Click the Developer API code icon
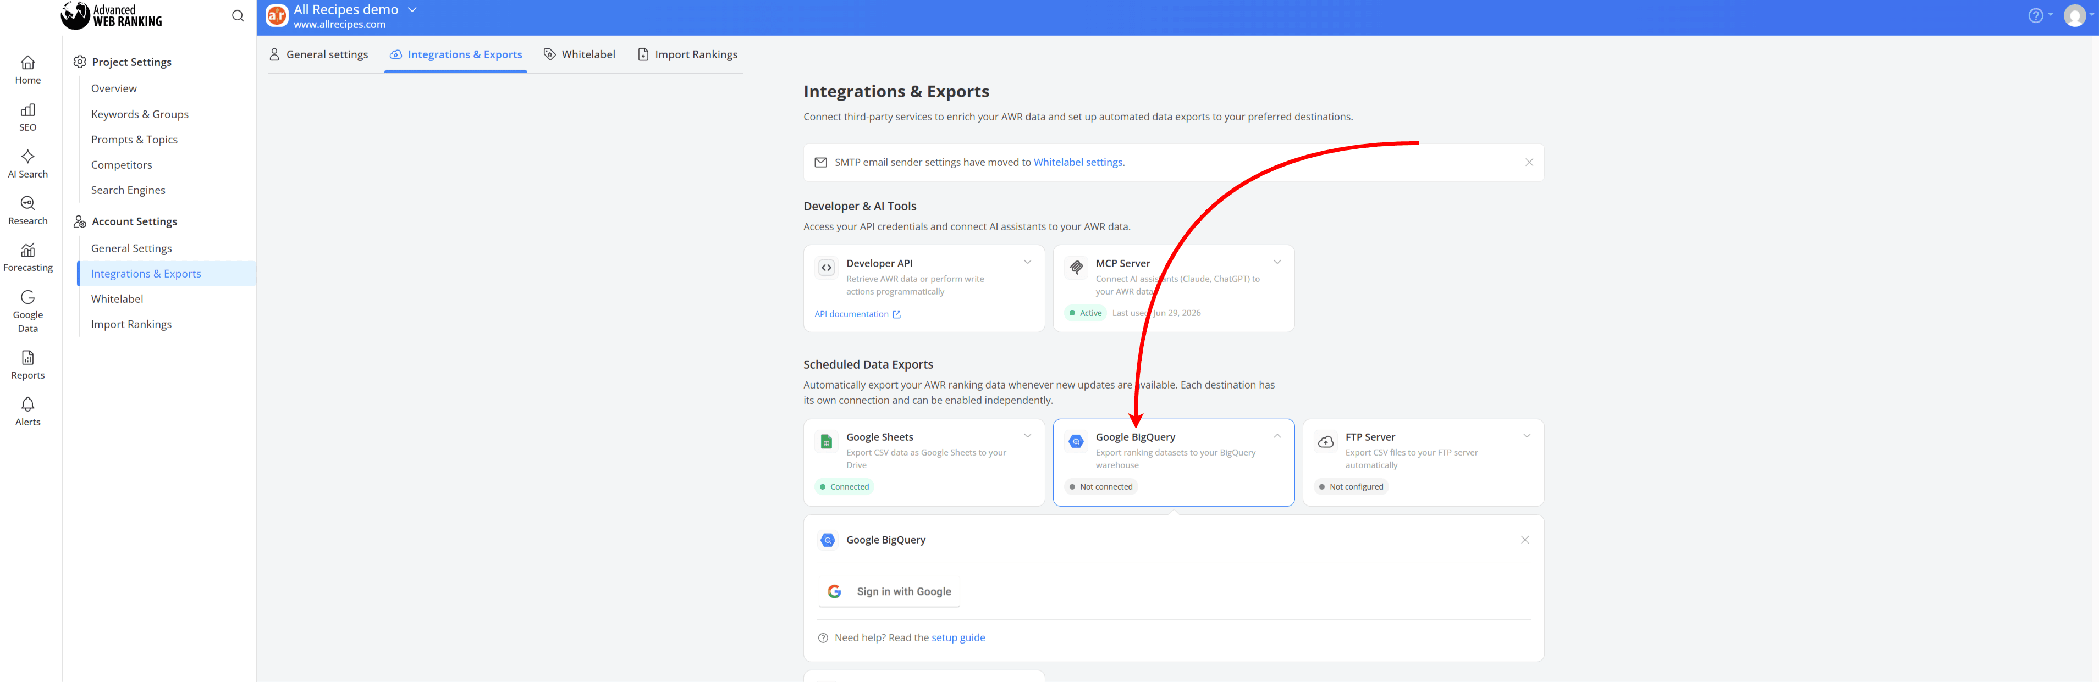This screenshot has height=682, width=2099. click(x=826, y=268)
